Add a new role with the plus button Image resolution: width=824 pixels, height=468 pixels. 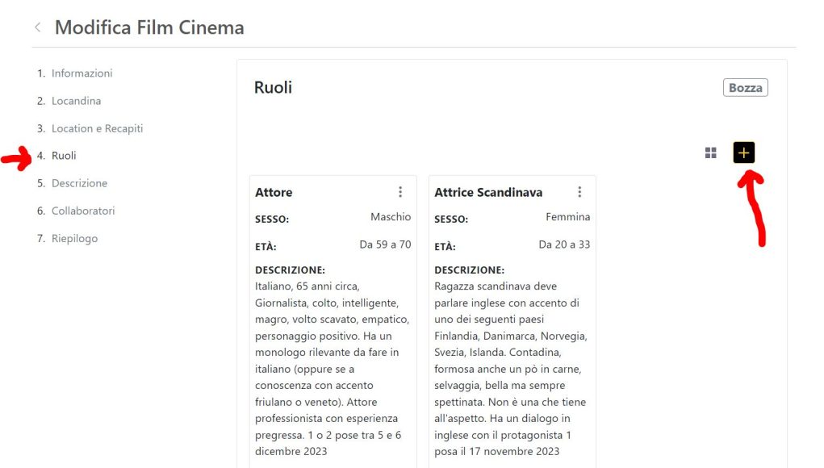[x=743, y=153]
